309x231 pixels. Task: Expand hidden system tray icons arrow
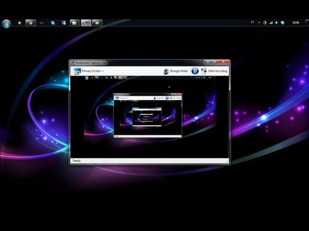point(259,22)
